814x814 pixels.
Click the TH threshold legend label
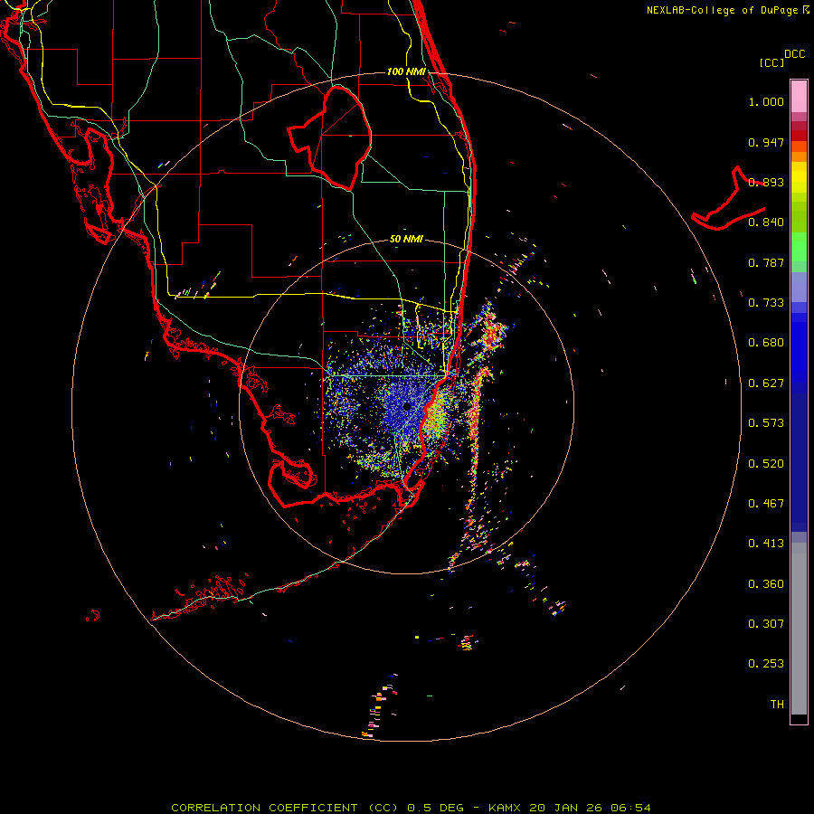tap(777, 705)
